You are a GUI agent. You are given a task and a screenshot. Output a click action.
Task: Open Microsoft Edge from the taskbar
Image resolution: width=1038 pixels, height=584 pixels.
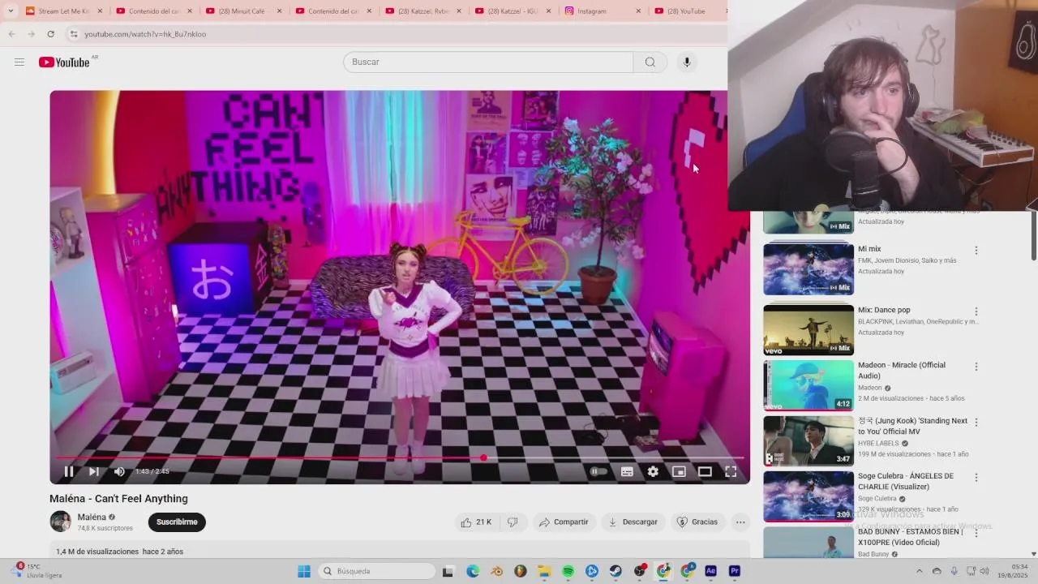(473, 571)
